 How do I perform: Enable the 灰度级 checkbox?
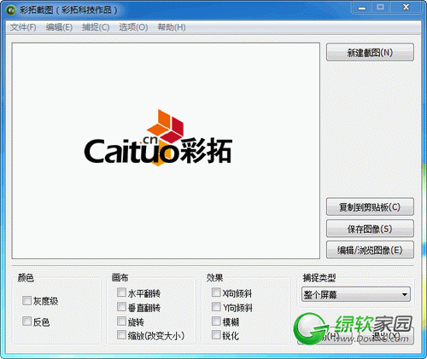click(x=26, y=301)
